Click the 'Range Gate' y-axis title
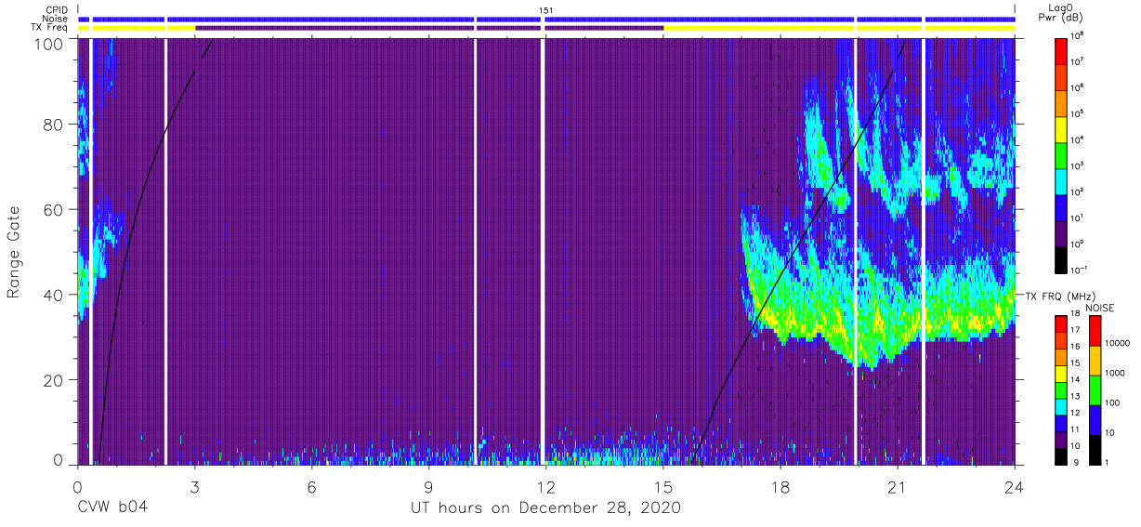 14,252
